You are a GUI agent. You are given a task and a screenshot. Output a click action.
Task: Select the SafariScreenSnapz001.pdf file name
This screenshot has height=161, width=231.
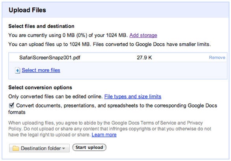pos(50,57)
